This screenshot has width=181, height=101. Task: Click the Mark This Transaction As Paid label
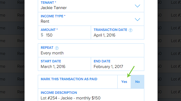(x=69, y=79)
